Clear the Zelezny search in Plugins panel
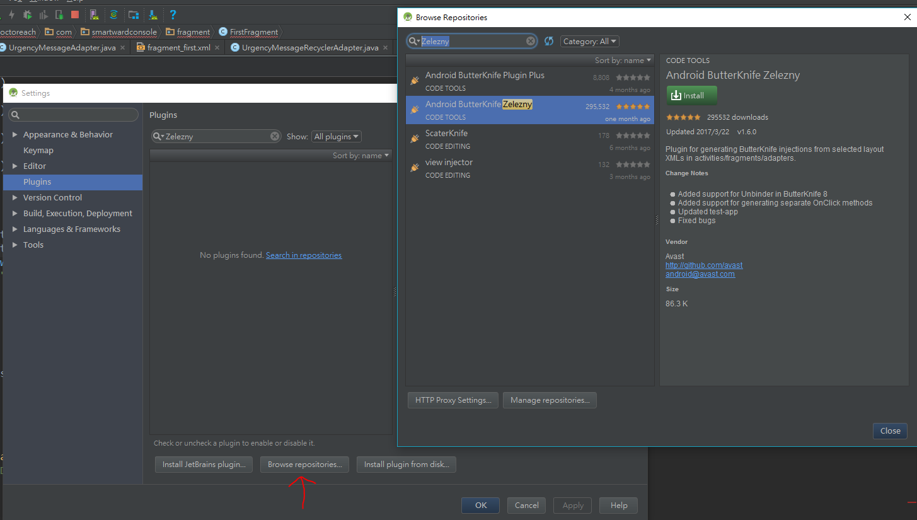 (x=275, y=136)
